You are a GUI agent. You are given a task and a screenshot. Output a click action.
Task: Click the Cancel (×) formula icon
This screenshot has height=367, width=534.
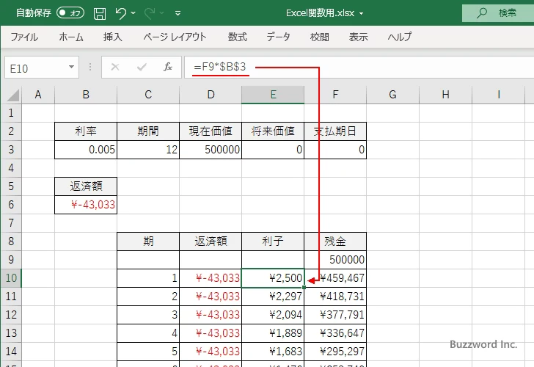pos(115,67)
